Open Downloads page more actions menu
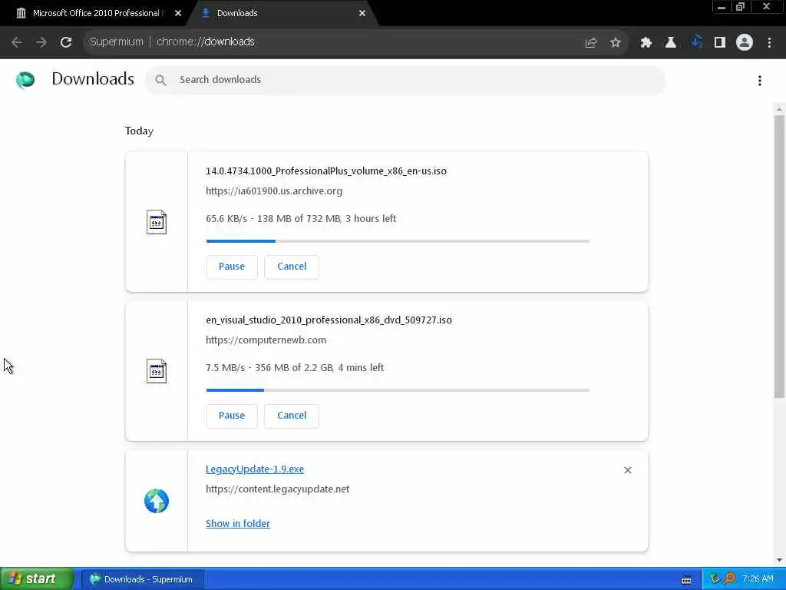The height and width of the screenshot is (590, 786). tap(760, 81)
